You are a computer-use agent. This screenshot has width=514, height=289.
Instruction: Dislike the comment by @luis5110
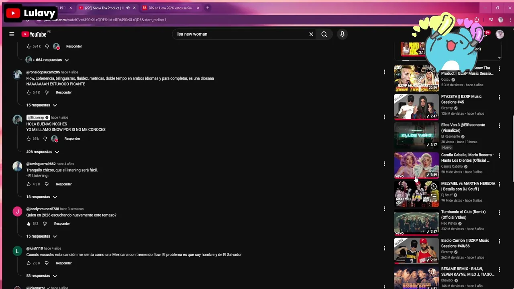[x=47, y=263]
